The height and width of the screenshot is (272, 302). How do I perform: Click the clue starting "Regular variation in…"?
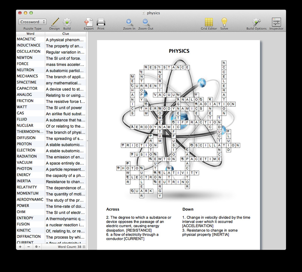click(x=65, y=52)
